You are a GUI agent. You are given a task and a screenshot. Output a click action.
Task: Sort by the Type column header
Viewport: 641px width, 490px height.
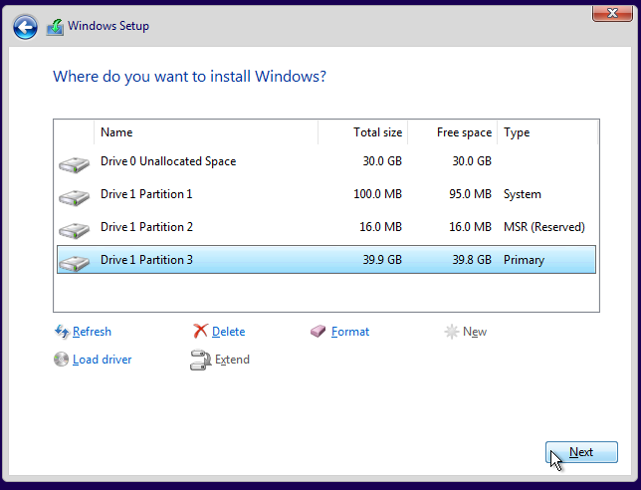pos(547,132)
